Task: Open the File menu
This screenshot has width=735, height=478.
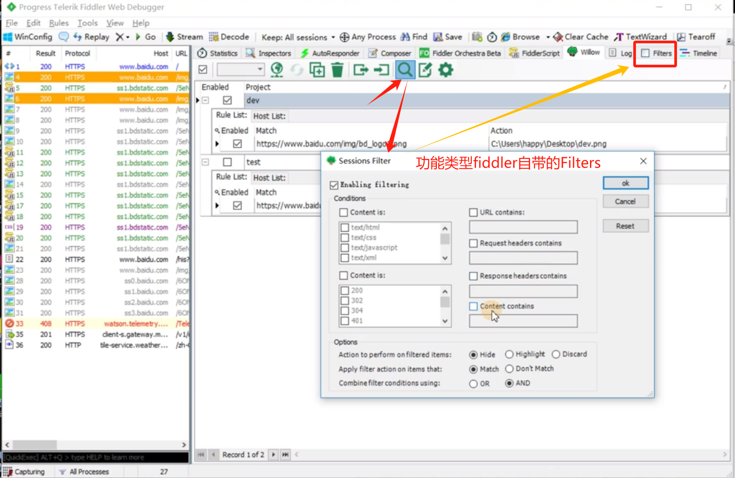Action: 12,23
